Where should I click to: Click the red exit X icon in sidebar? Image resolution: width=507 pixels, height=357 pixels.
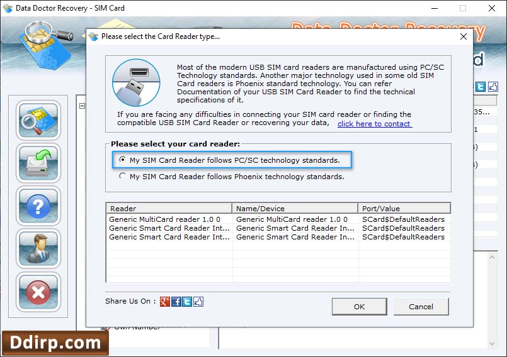[38, 292]
